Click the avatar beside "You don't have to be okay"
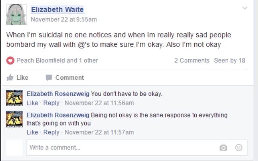Viewport: 258px width, 161px height. click(x=15, y=98)
